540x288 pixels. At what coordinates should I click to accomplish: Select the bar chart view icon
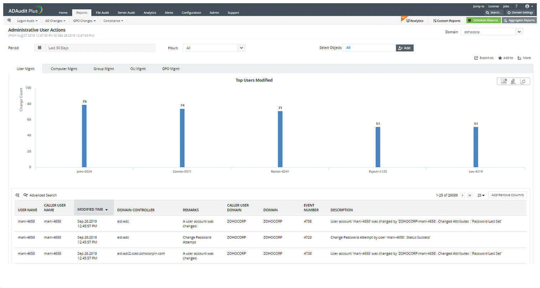click(x=504, y=81)
